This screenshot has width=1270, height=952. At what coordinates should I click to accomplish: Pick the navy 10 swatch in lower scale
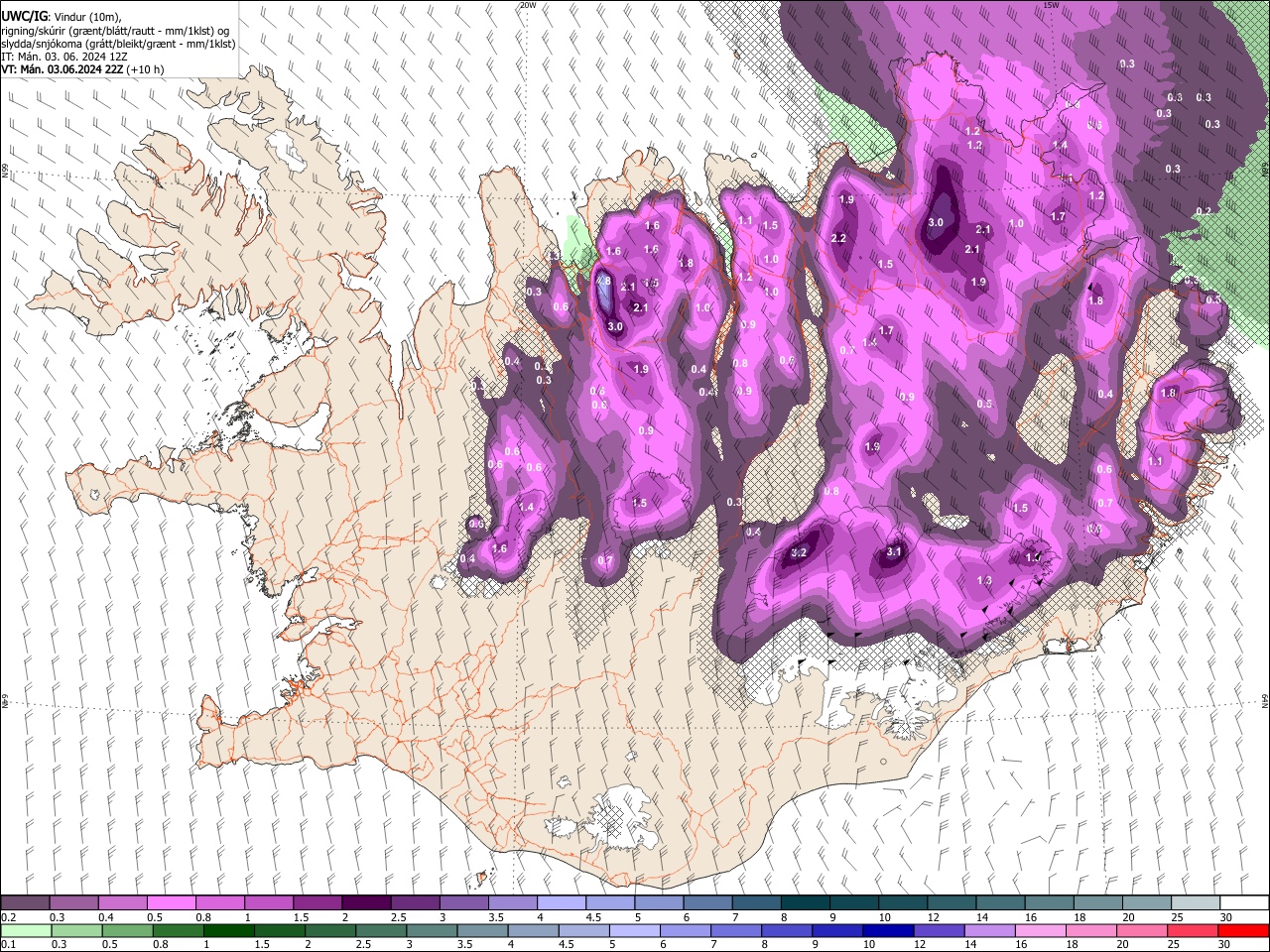[x=887, y=930]
